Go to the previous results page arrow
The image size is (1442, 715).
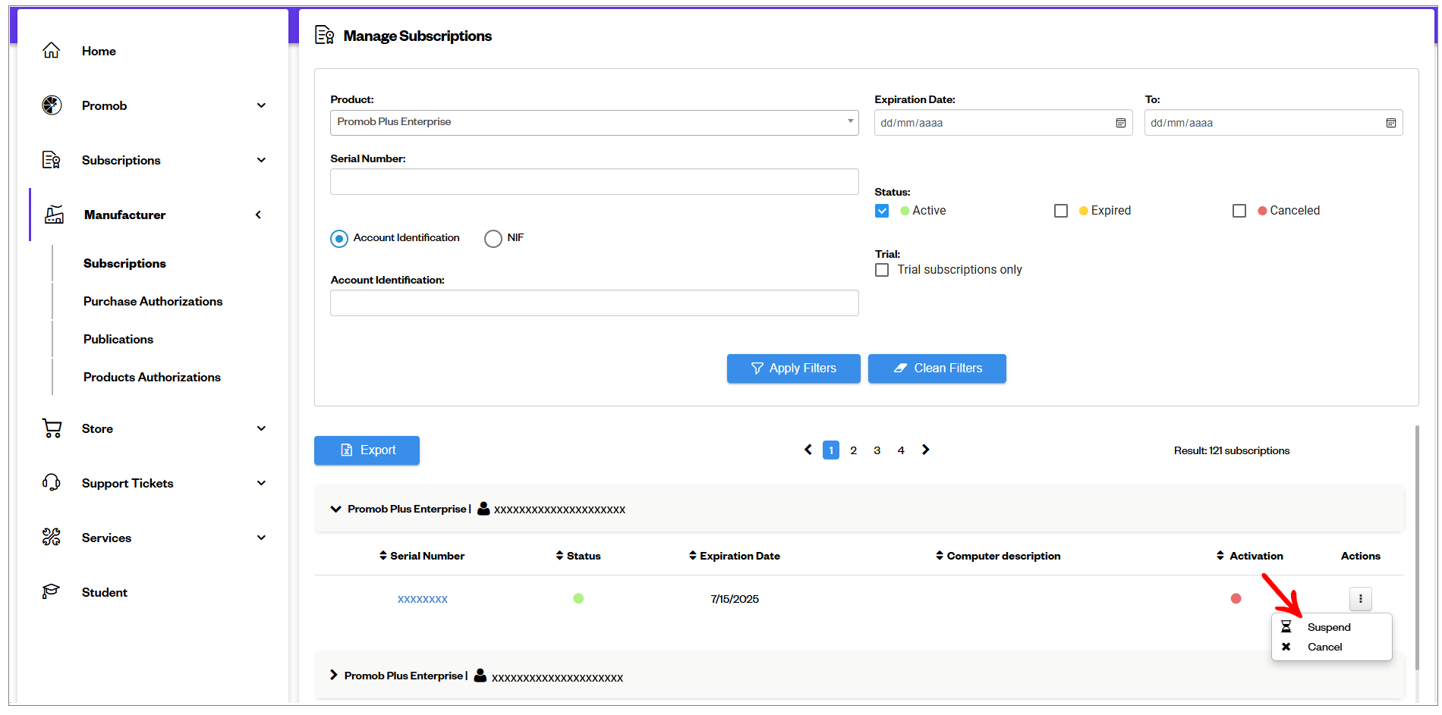(808, 450)
